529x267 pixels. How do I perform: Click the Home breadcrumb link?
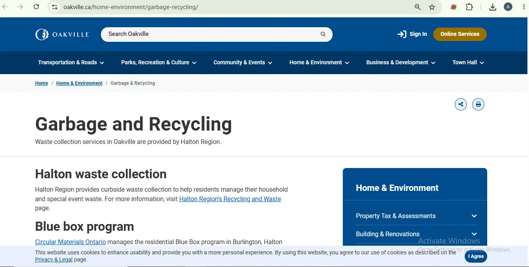41,83
